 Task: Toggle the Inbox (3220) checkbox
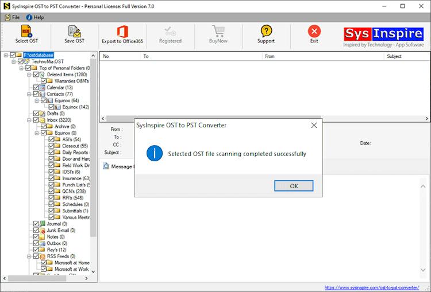(x=36, y=120)
